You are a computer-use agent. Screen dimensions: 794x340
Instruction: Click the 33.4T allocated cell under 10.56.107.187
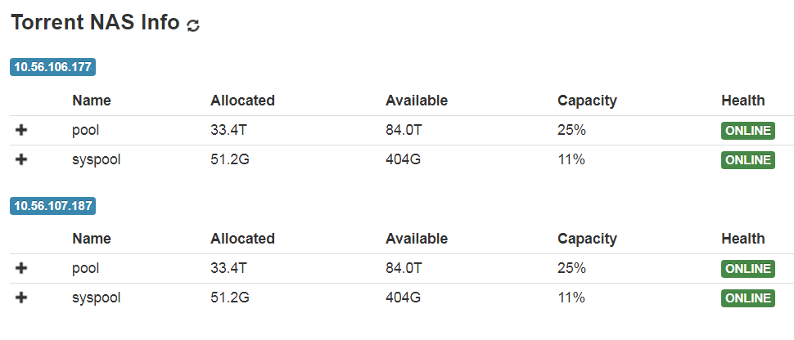point(229,268)
